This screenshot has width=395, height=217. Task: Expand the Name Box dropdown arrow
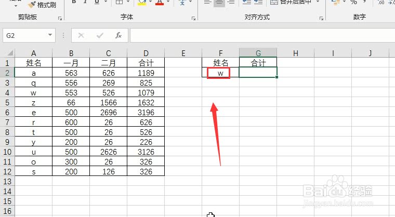(x=50, y=35)
